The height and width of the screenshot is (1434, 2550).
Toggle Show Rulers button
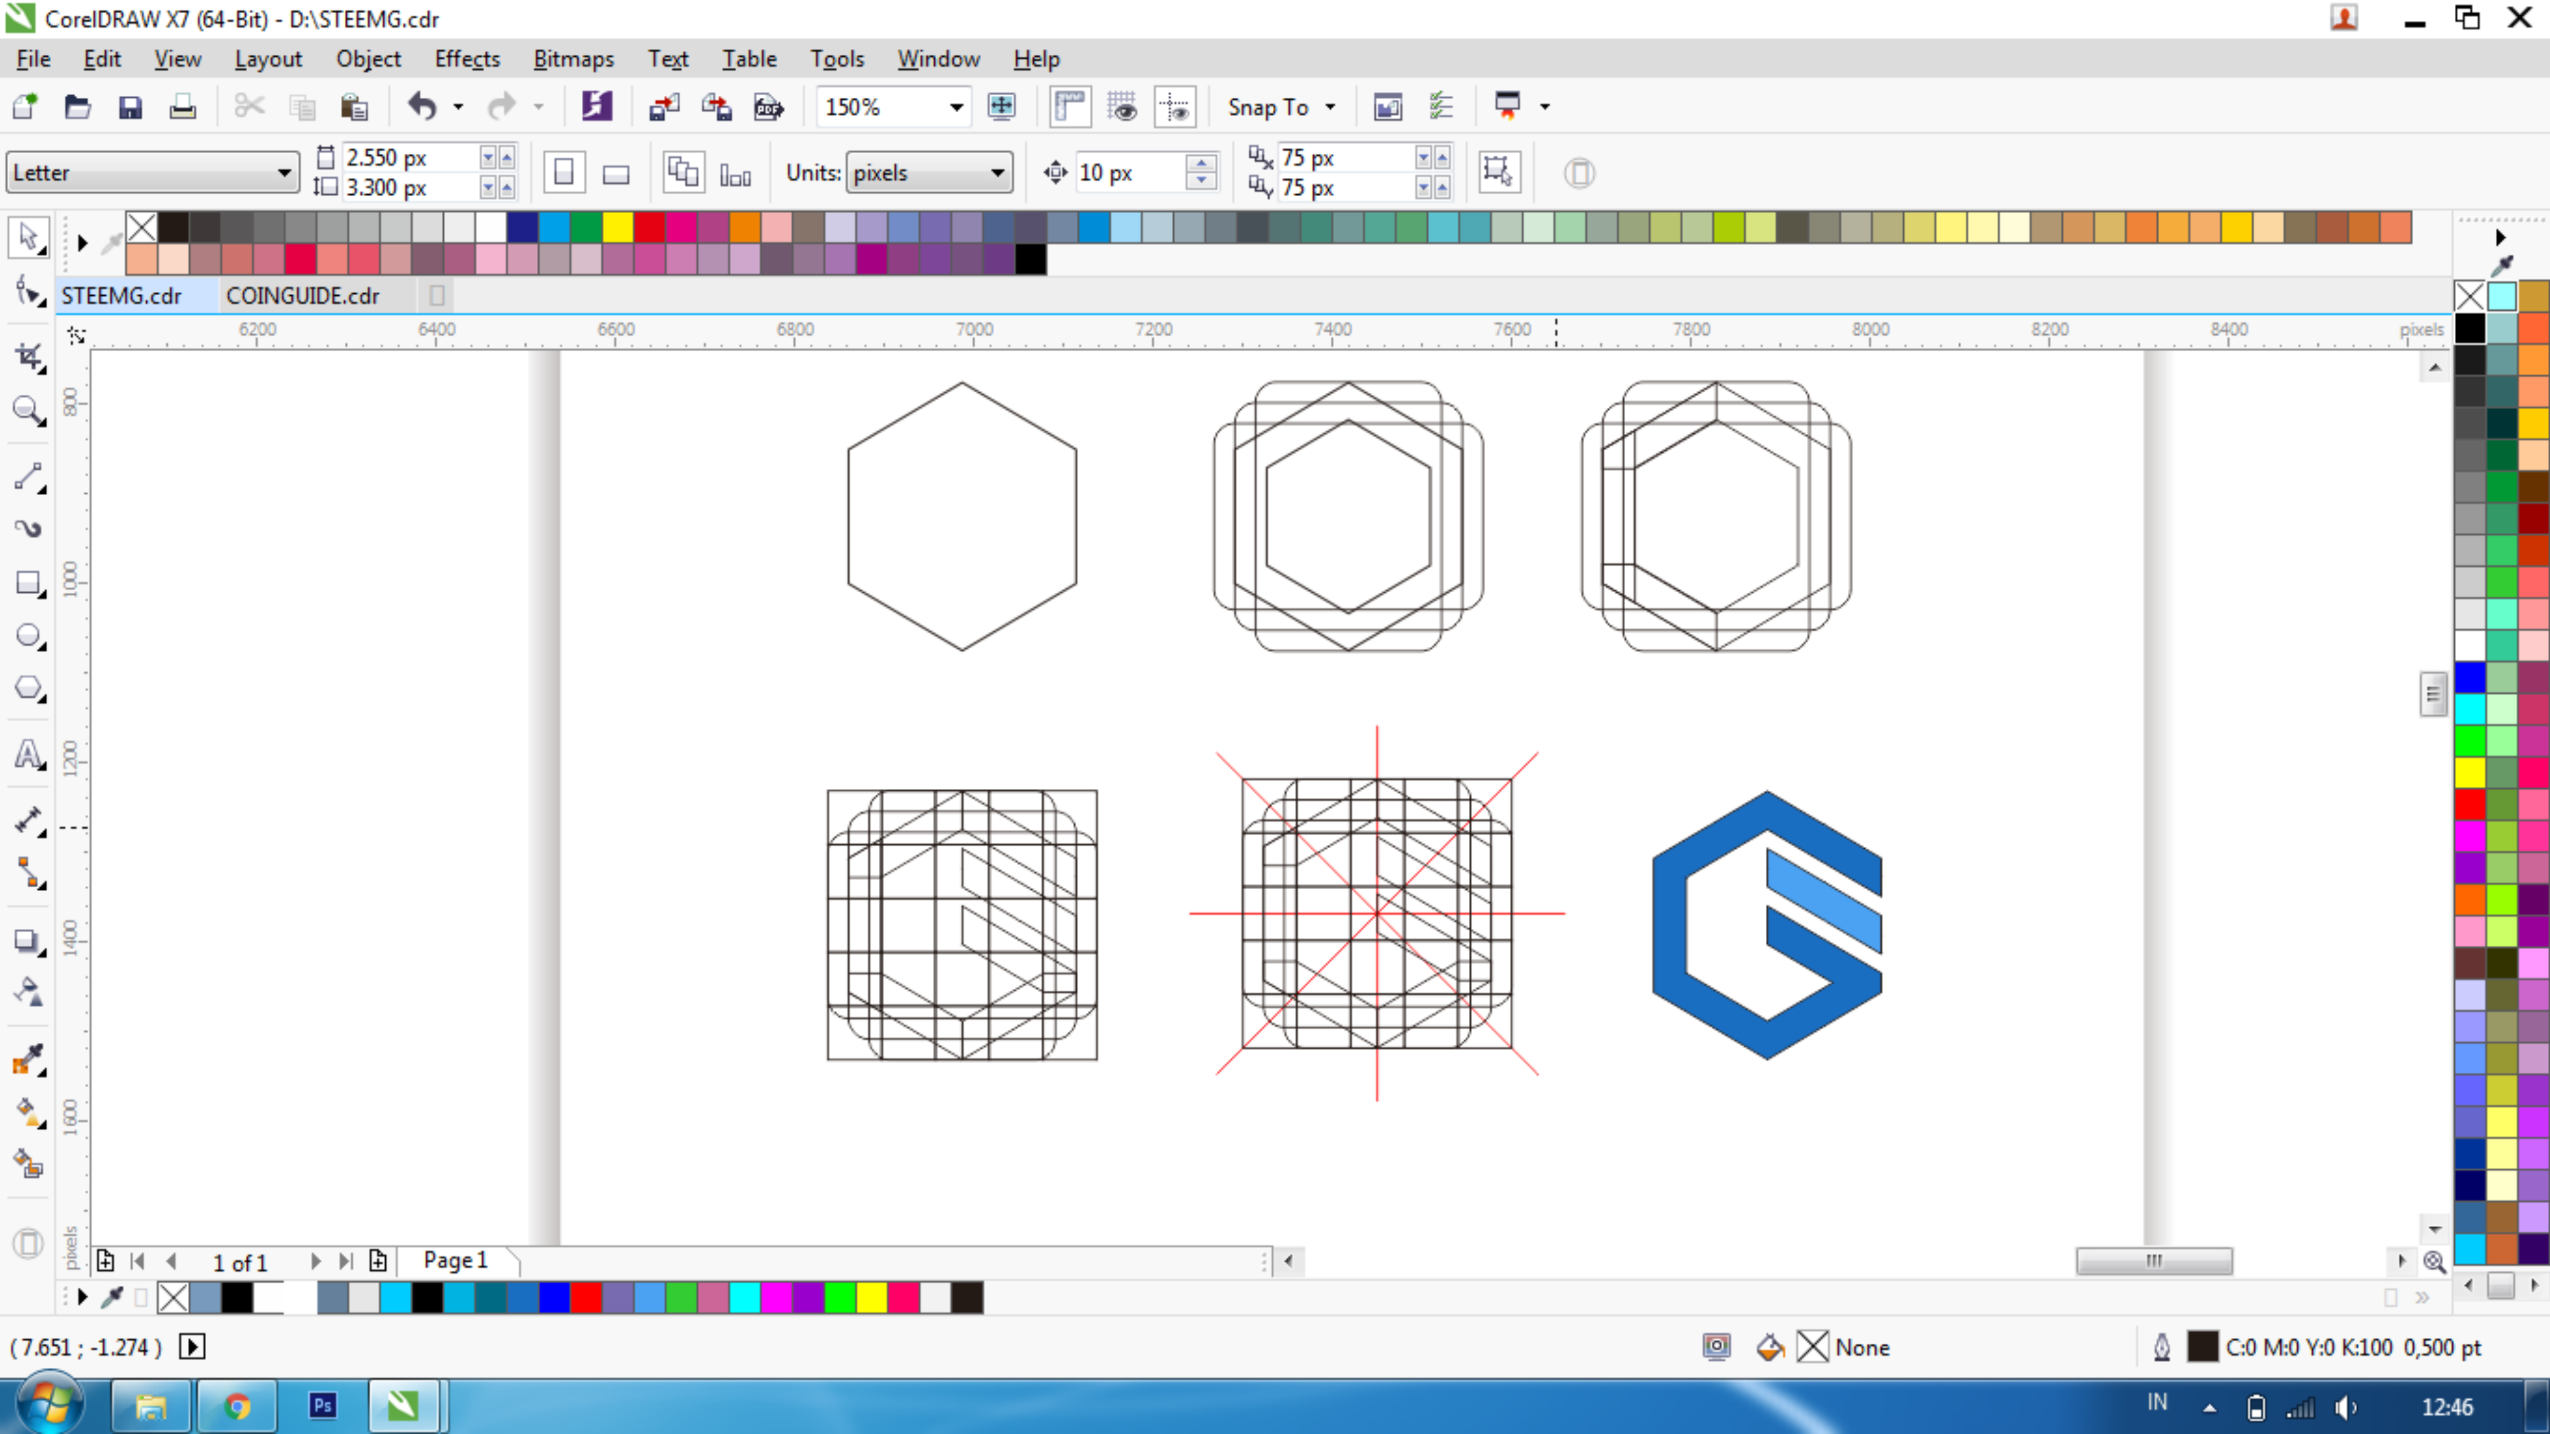pos(1070,107)
